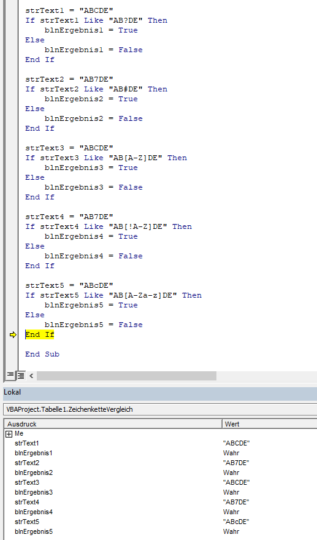
Task: Select the strText2 row in Locals
Action: point(161,463)
